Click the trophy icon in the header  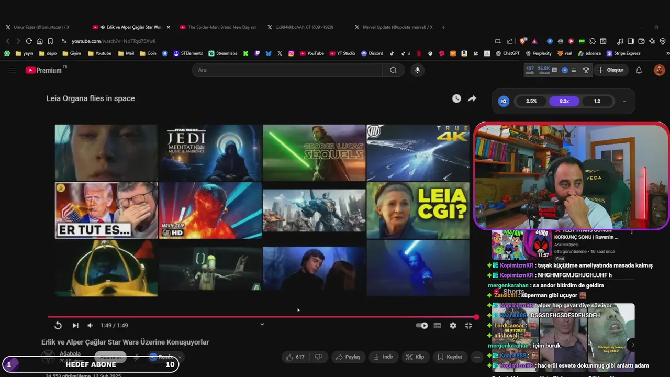(586, 70)
